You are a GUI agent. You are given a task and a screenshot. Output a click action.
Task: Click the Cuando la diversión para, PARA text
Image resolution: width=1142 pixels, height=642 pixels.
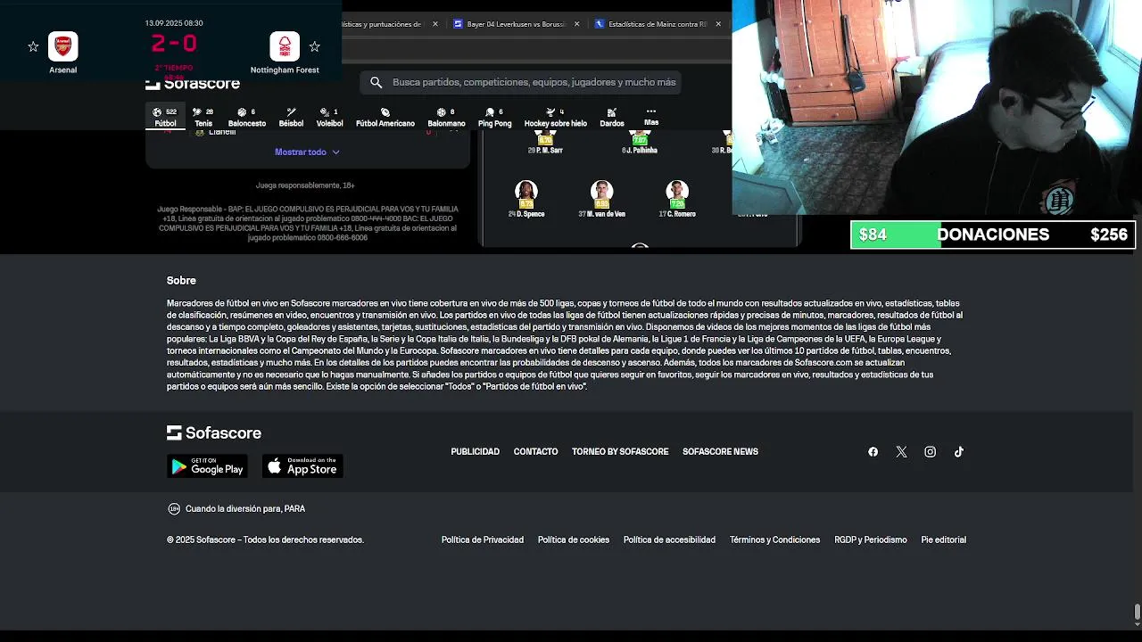tap(245, 509)
